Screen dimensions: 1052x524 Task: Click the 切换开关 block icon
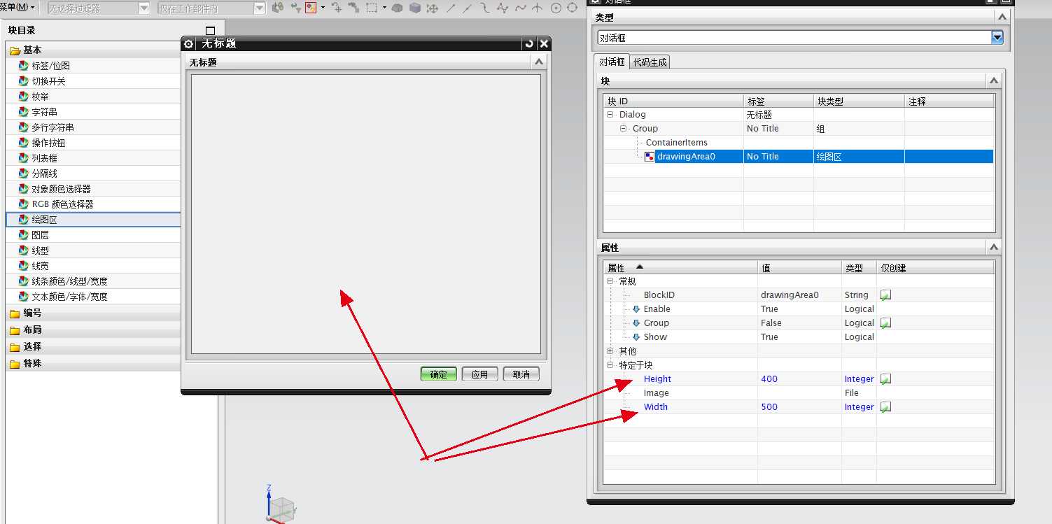pos(24,81)
